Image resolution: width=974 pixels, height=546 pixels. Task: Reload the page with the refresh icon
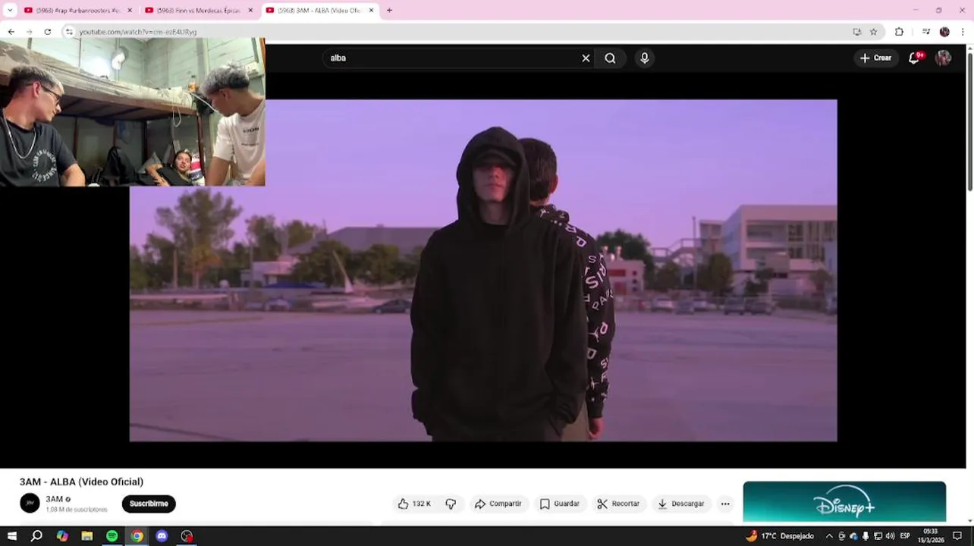pyautogui.click(x=48, y=32)
